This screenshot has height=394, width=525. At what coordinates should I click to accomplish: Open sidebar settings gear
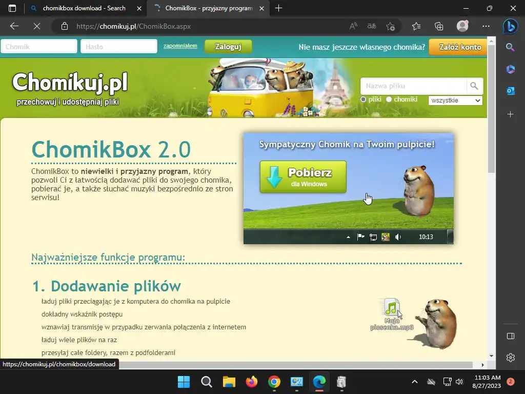click(510, 358)
